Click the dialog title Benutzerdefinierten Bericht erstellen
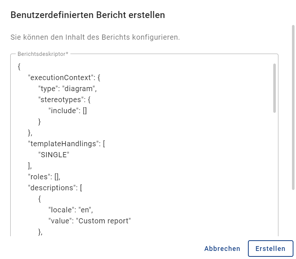 (x=88, y=15)
